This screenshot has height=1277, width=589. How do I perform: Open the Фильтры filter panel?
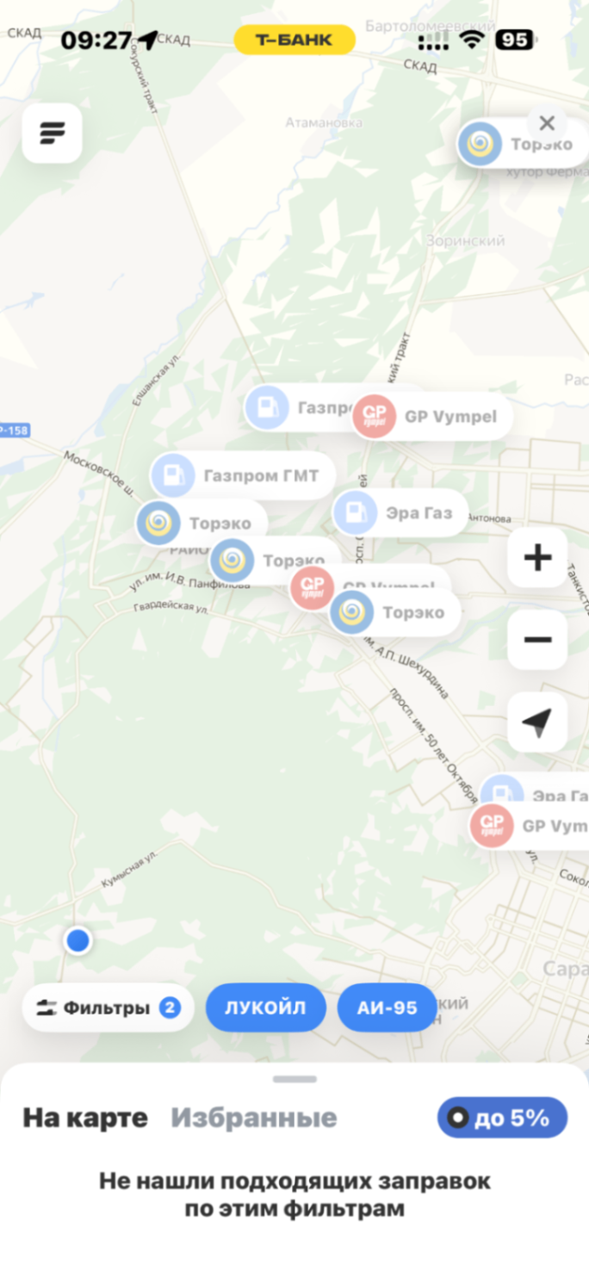click(x=108, y=1007)
